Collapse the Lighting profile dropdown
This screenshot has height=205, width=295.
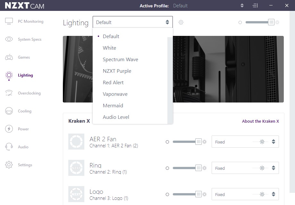[133, 22]
